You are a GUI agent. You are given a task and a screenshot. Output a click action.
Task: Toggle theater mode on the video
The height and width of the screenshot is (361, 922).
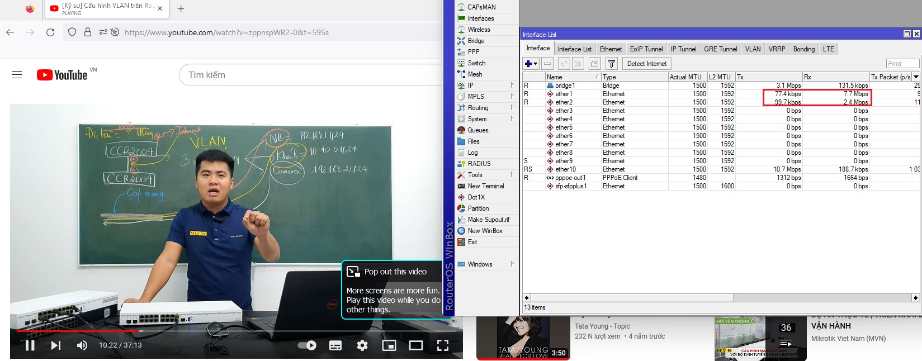[x=416, y=345]
